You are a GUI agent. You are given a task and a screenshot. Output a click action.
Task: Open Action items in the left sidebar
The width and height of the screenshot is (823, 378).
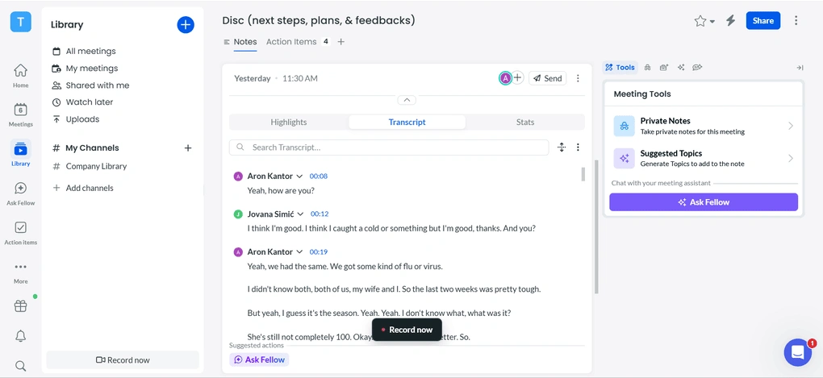(20, 233)
